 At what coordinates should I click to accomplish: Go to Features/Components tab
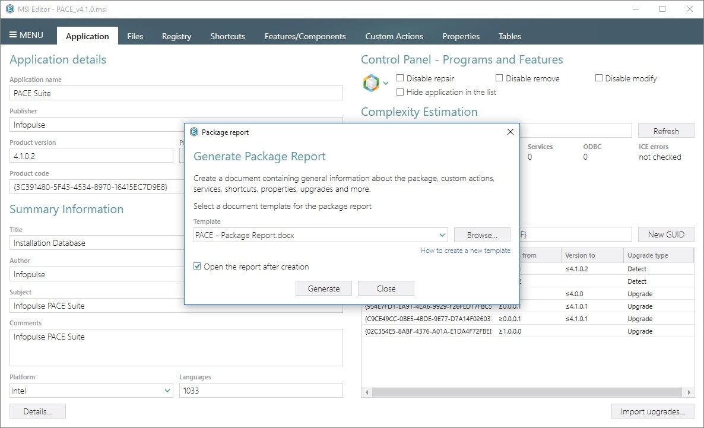pos(305,36)
